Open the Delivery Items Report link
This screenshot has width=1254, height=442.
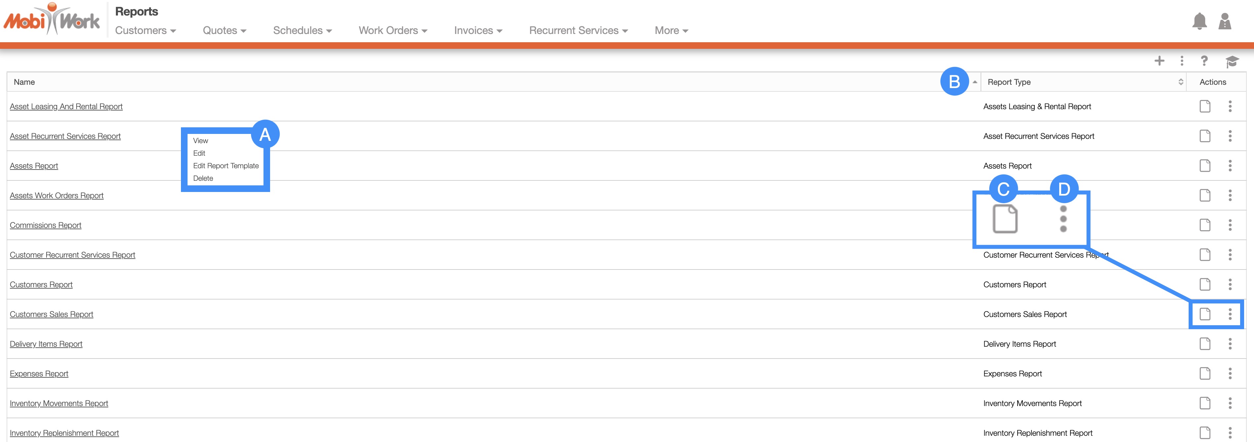[x=46, y=344]
